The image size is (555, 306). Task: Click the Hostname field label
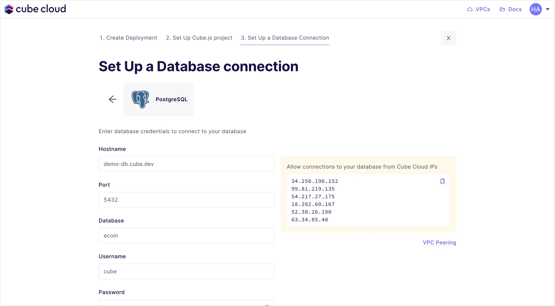[112, 149]
